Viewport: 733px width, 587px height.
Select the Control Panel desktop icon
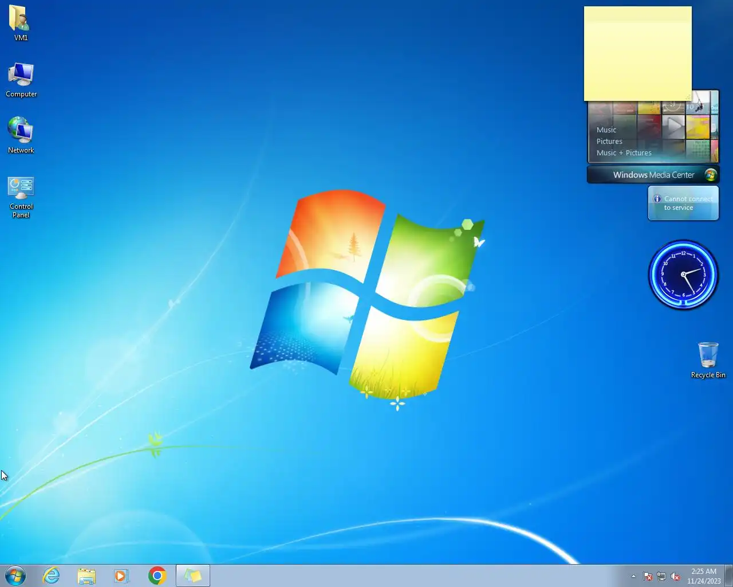click(x=21, y=197)
